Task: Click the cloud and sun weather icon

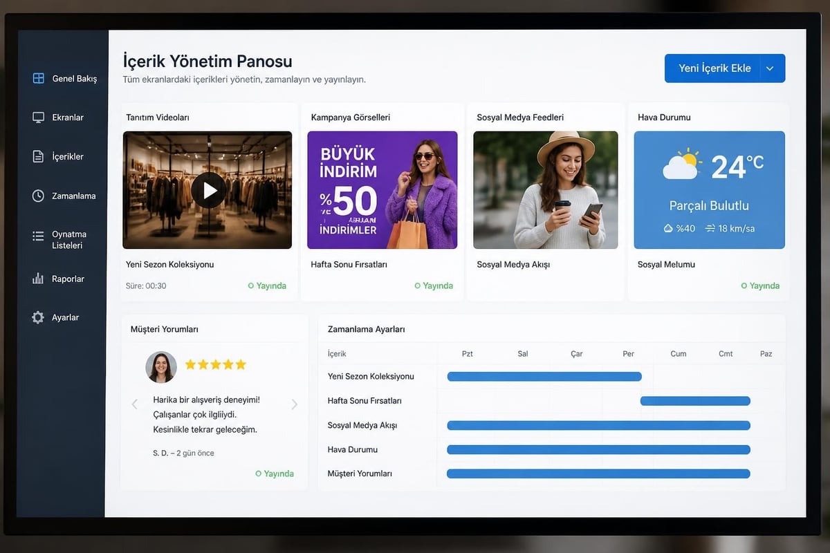Action: point(682,165)
